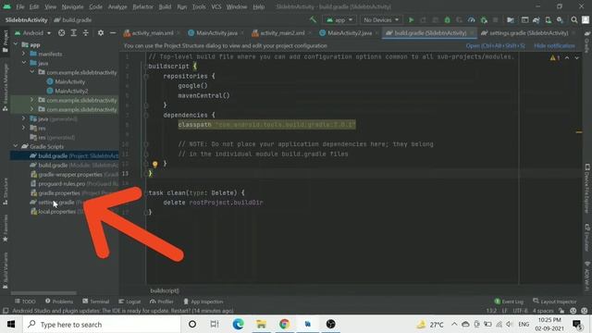Click Attach Debugger to Android Process icon
The width and height of the screenshot is (592, 333).
(x=484, y=20)
